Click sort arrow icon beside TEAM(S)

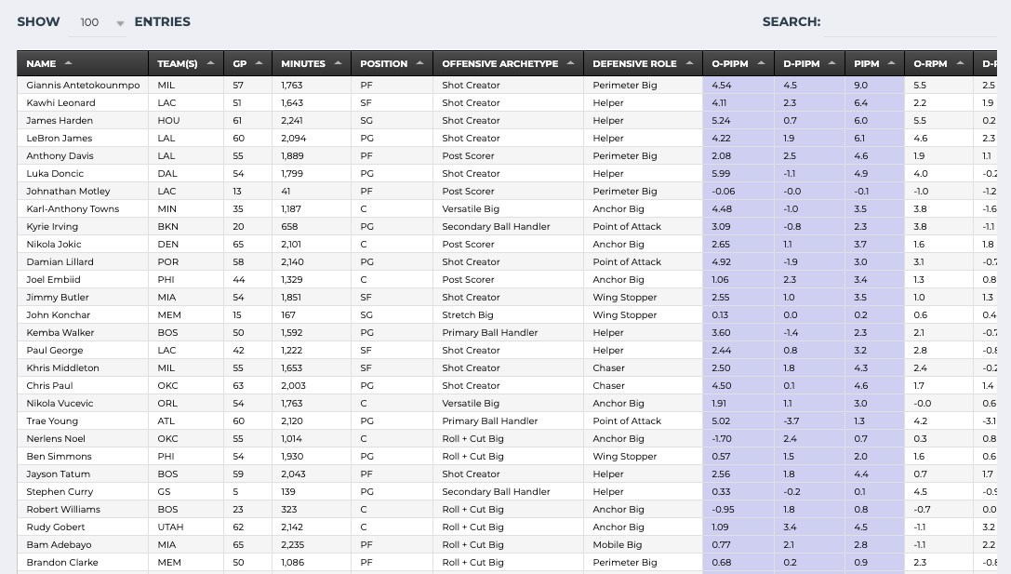(211, 62)
